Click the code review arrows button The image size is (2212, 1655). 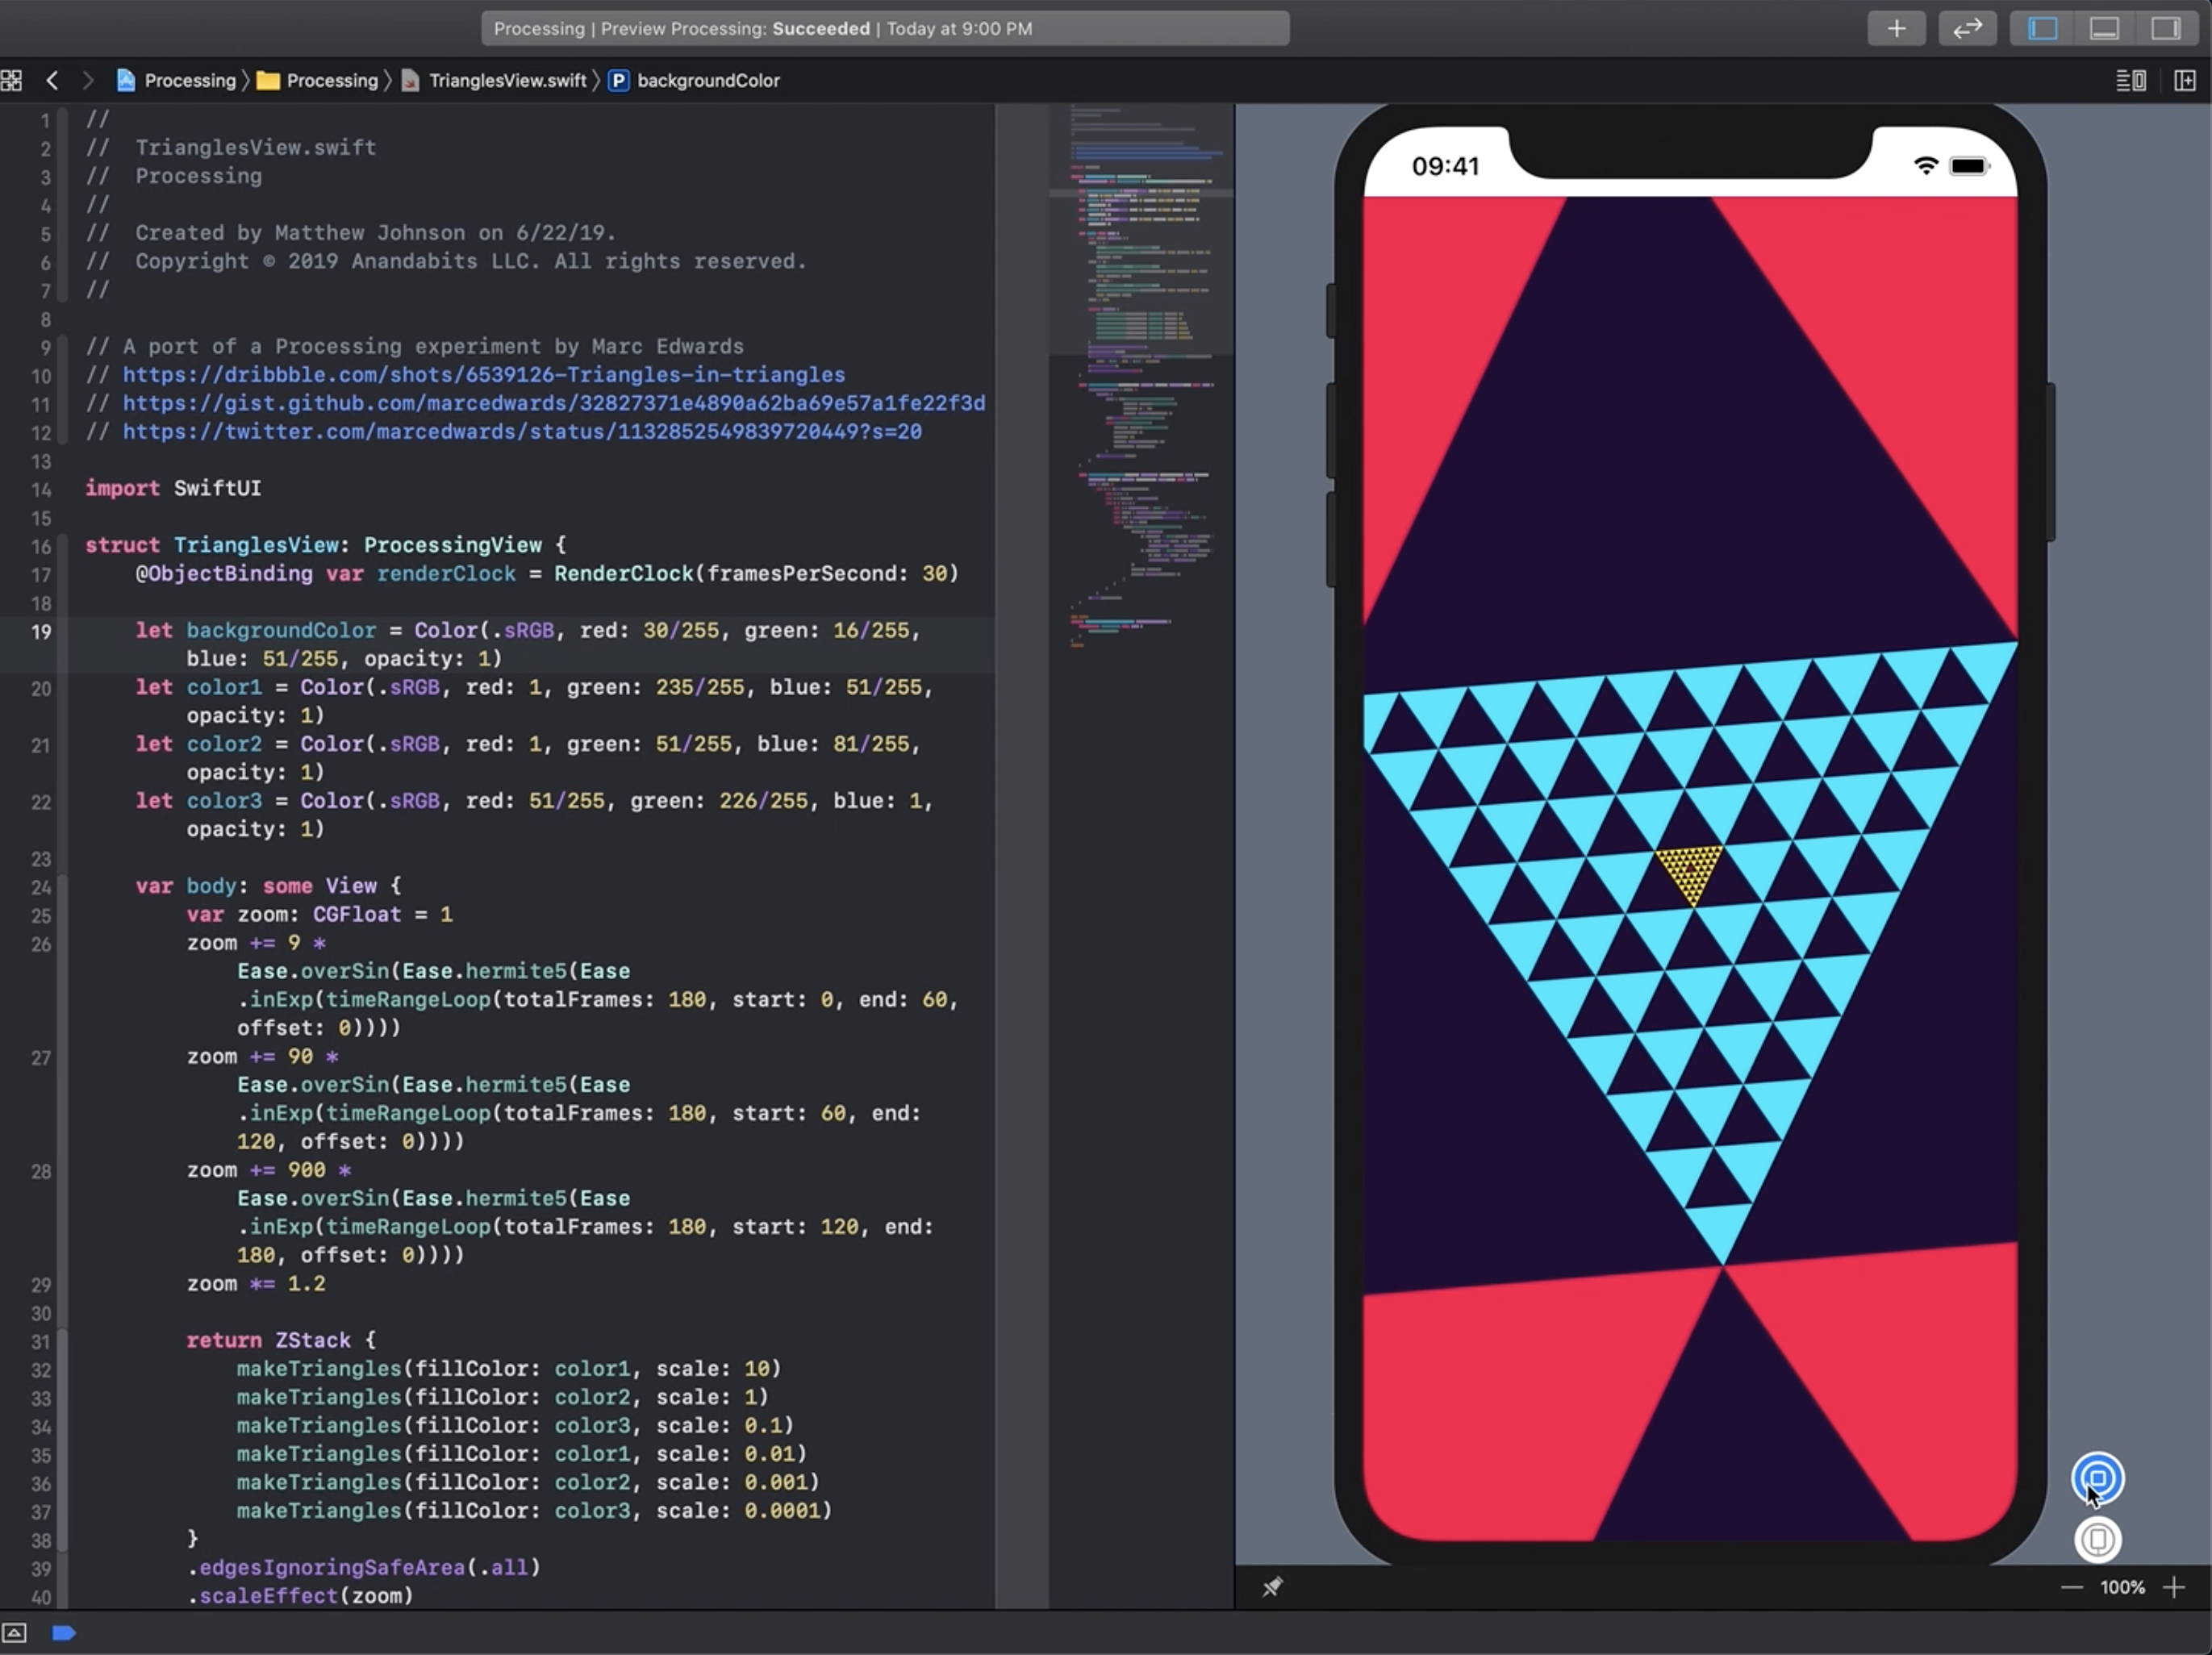[1967, 28]
